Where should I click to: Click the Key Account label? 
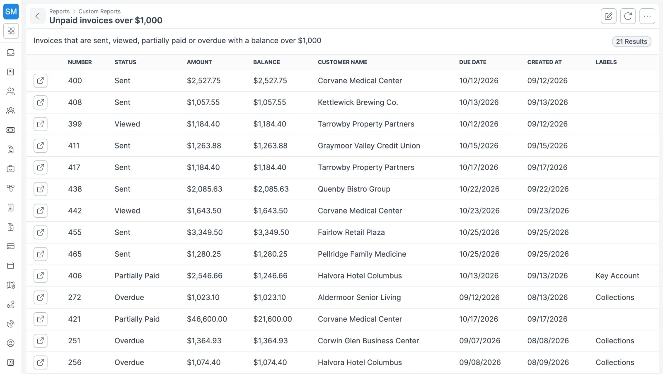(617, 276)
